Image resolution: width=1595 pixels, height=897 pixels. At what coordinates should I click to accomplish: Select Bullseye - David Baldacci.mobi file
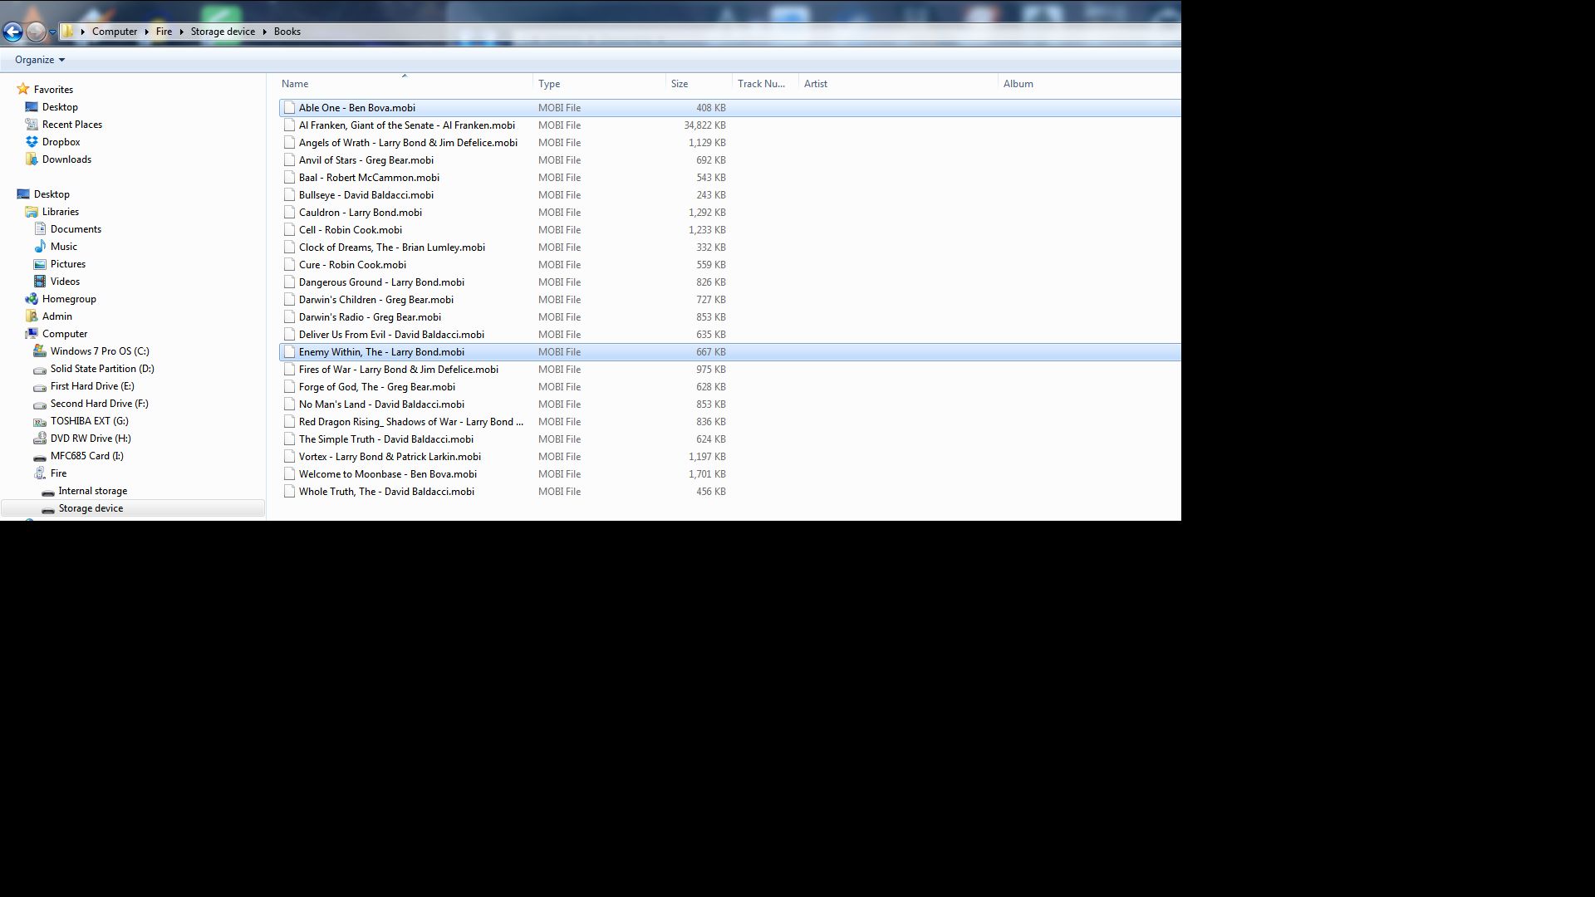(366, 195)
